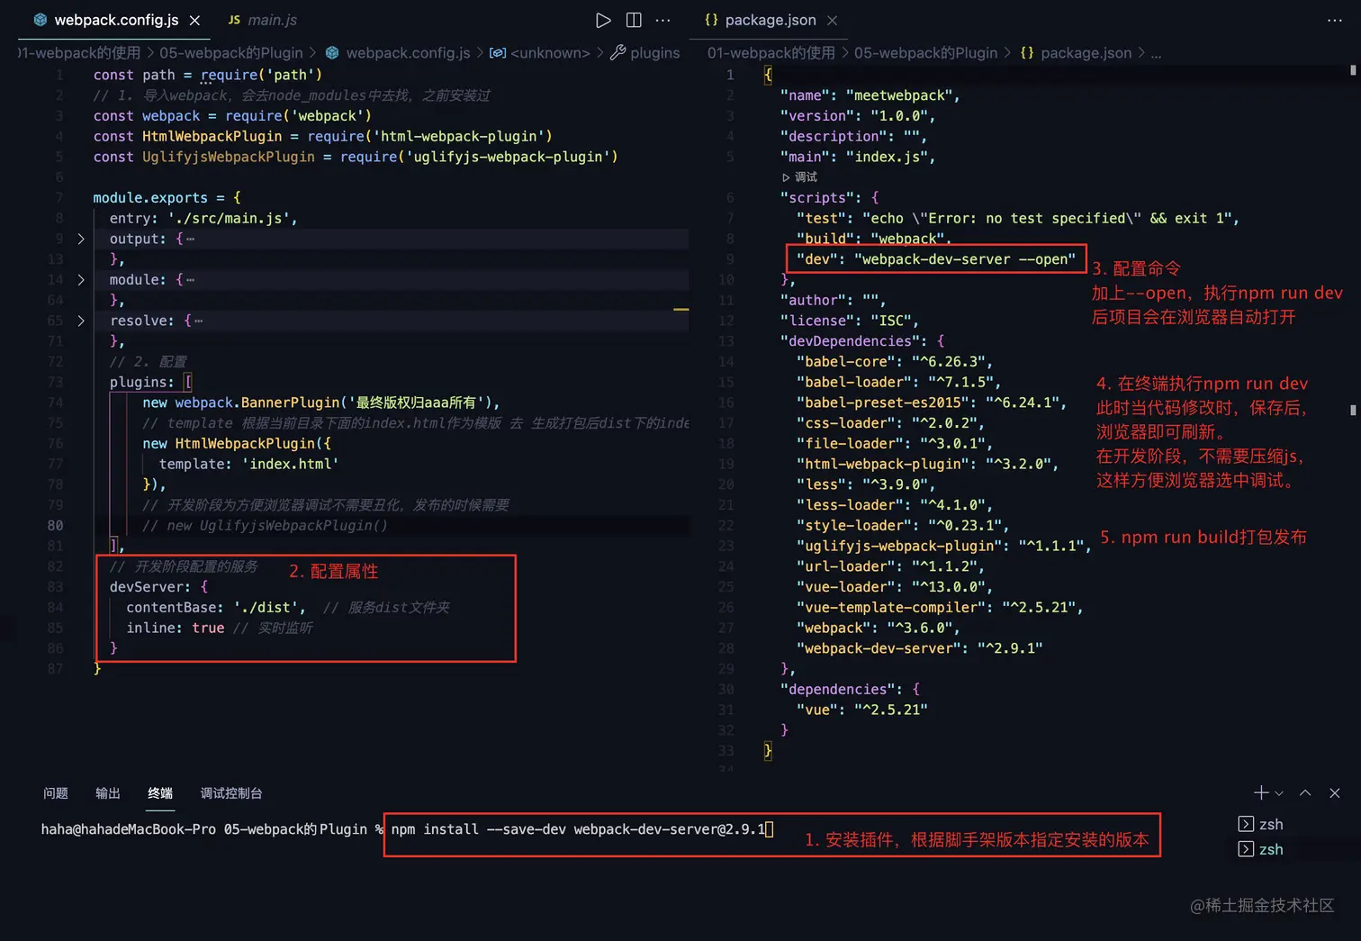Switch to the main.js tab
This screenshot has height=941, width=1361.
(262, 20)
